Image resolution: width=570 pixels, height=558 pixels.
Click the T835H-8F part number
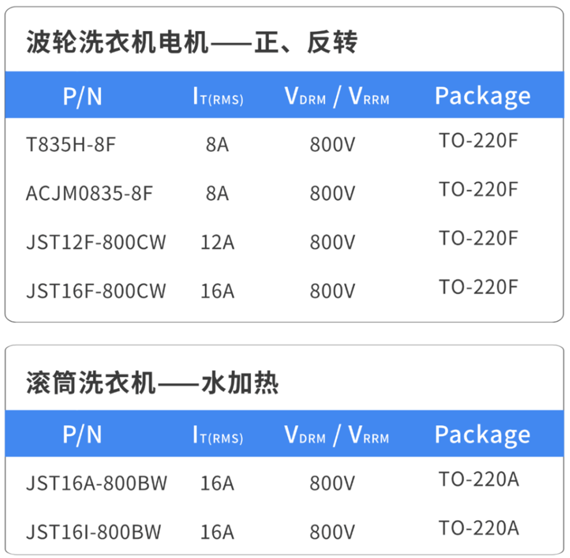71,144
